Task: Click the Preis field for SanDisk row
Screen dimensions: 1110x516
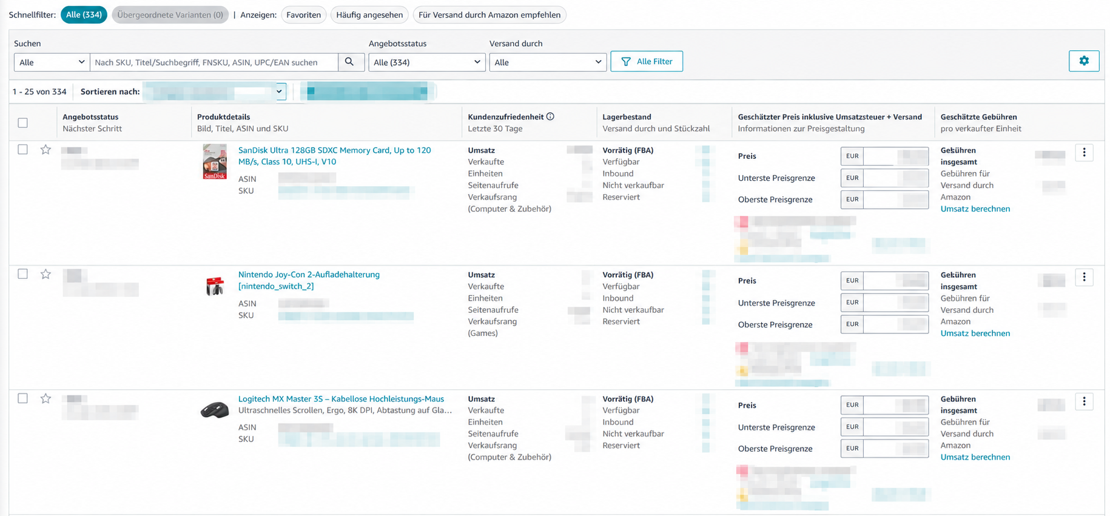Action: pos(896,156)
